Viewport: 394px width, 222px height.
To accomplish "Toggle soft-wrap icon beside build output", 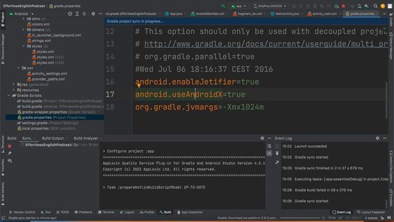I will pos(269,146).
